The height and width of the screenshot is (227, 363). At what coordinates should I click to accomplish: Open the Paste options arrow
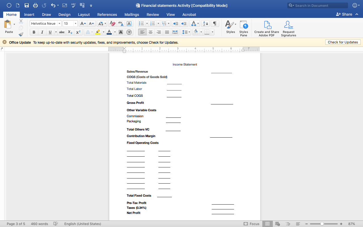(x=14, y=24)
